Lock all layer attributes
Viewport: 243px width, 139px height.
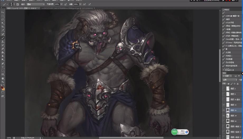point(237,84)
